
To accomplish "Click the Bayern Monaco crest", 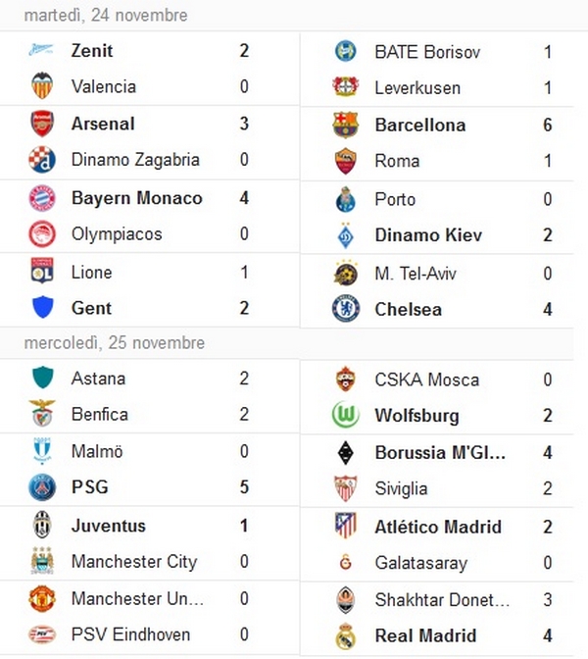I will coord(42,198).
